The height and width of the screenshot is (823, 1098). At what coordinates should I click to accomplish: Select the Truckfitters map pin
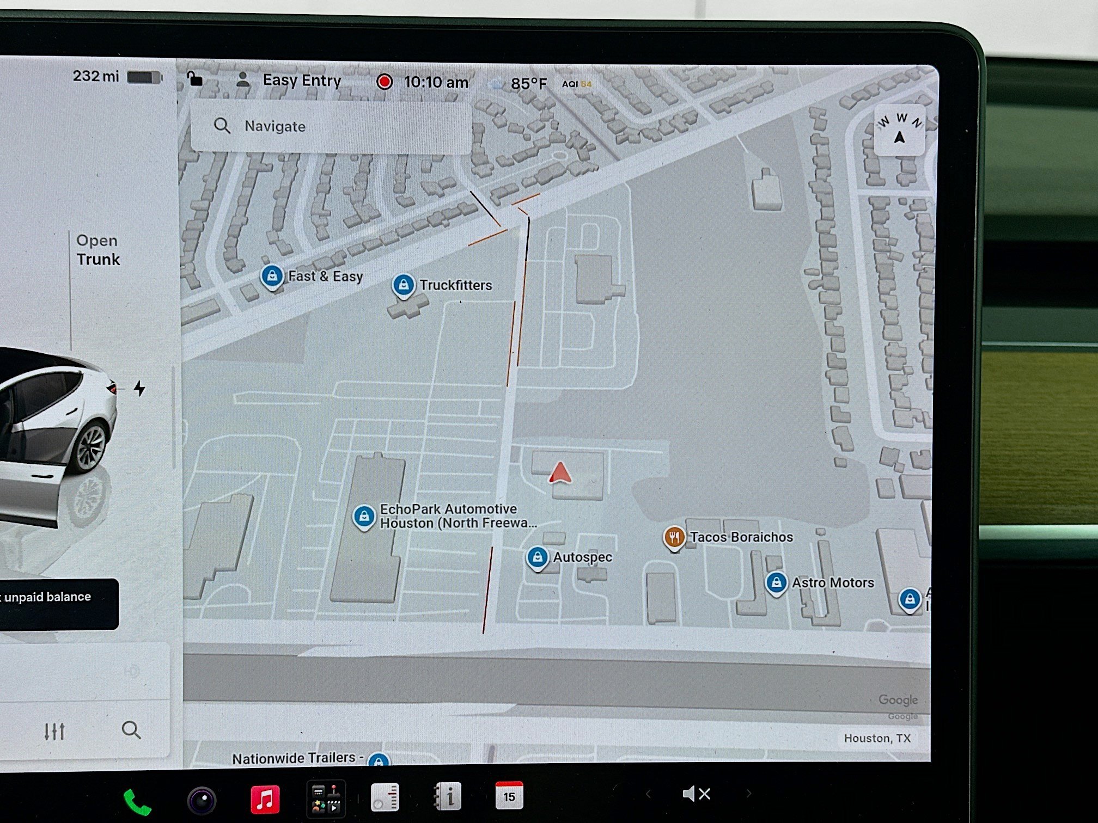coord(403,286)
